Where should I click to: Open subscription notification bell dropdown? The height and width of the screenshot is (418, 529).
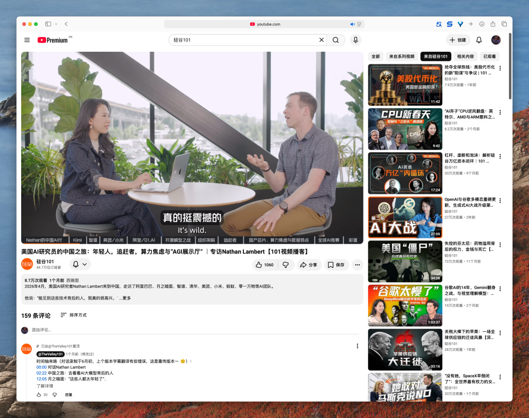80,264
